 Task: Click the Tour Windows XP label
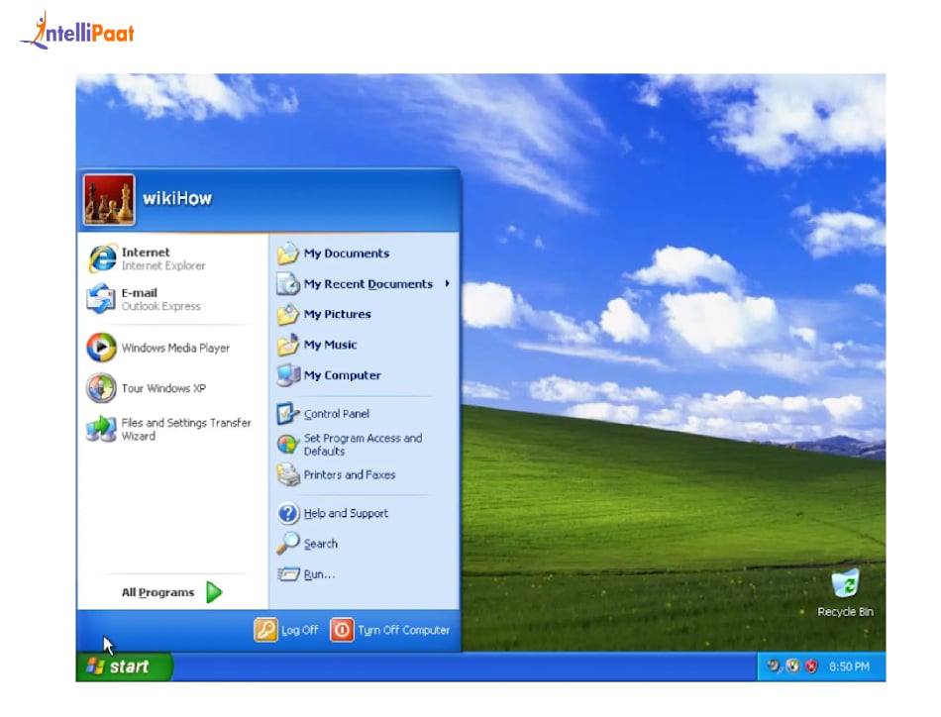click(163, 388)
